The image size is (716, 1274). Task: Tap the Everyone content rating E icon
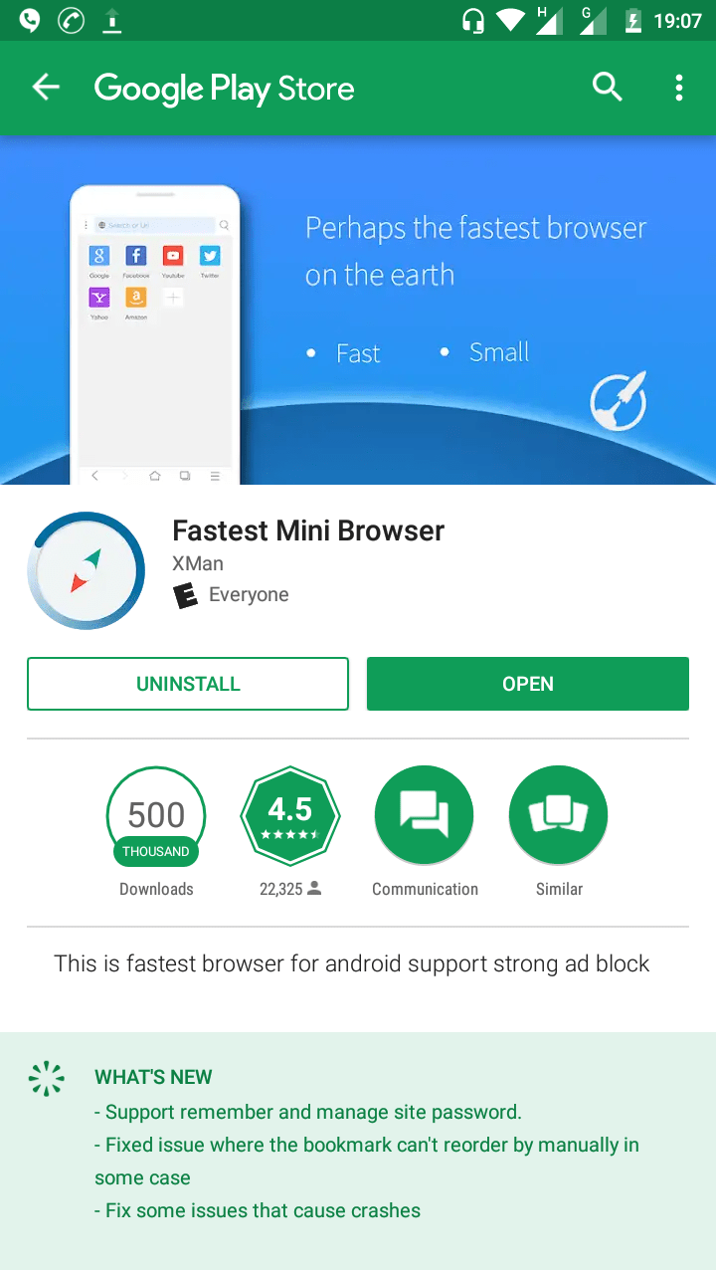click(185, 595)
